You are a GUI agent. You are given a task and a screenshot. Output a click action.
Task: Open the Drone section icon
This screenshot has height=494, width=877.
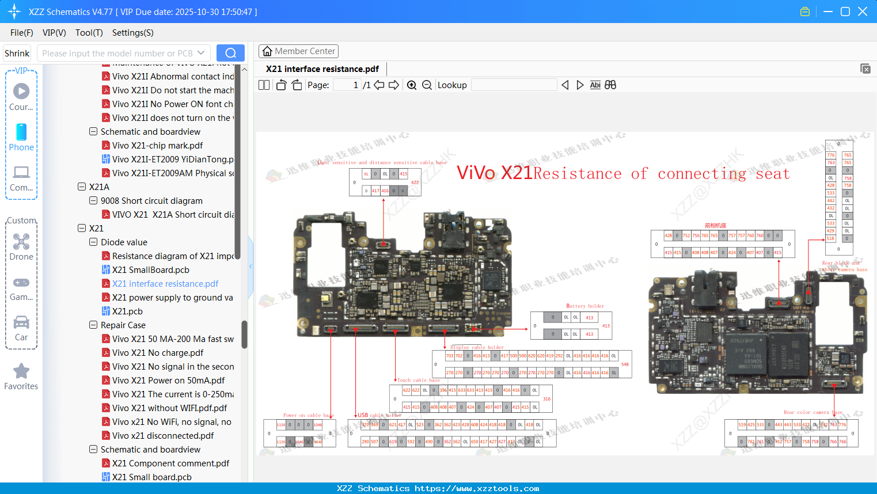point(21,241)
